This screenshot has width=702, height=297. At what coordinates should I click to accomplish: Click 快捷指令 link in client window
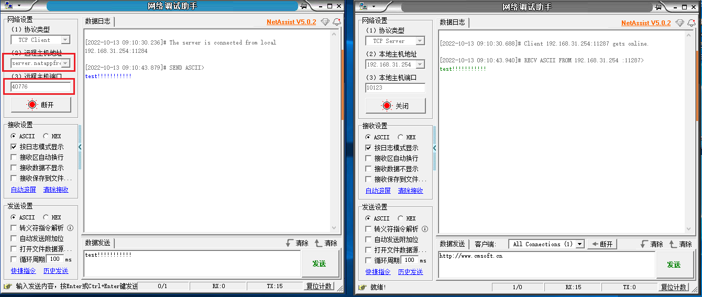pyautogui.click(x=24, y=271)
